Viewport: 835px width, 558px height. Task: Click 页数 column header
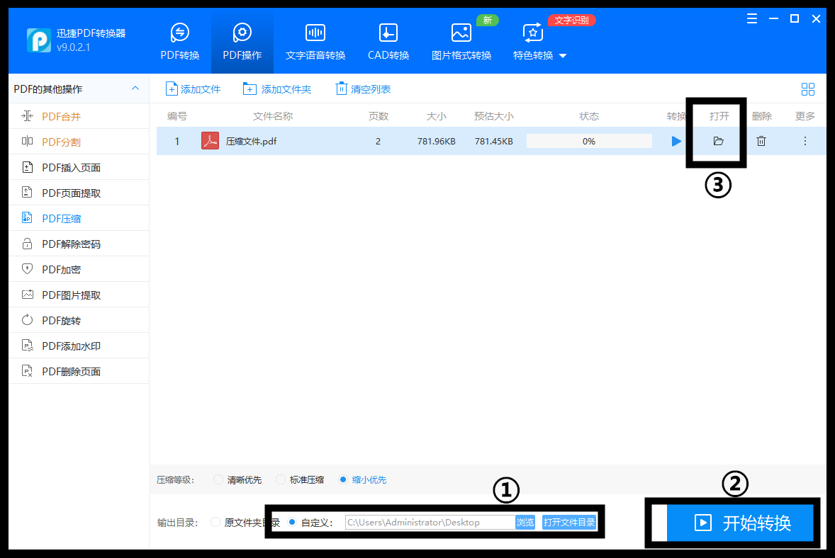click(379, 116)
